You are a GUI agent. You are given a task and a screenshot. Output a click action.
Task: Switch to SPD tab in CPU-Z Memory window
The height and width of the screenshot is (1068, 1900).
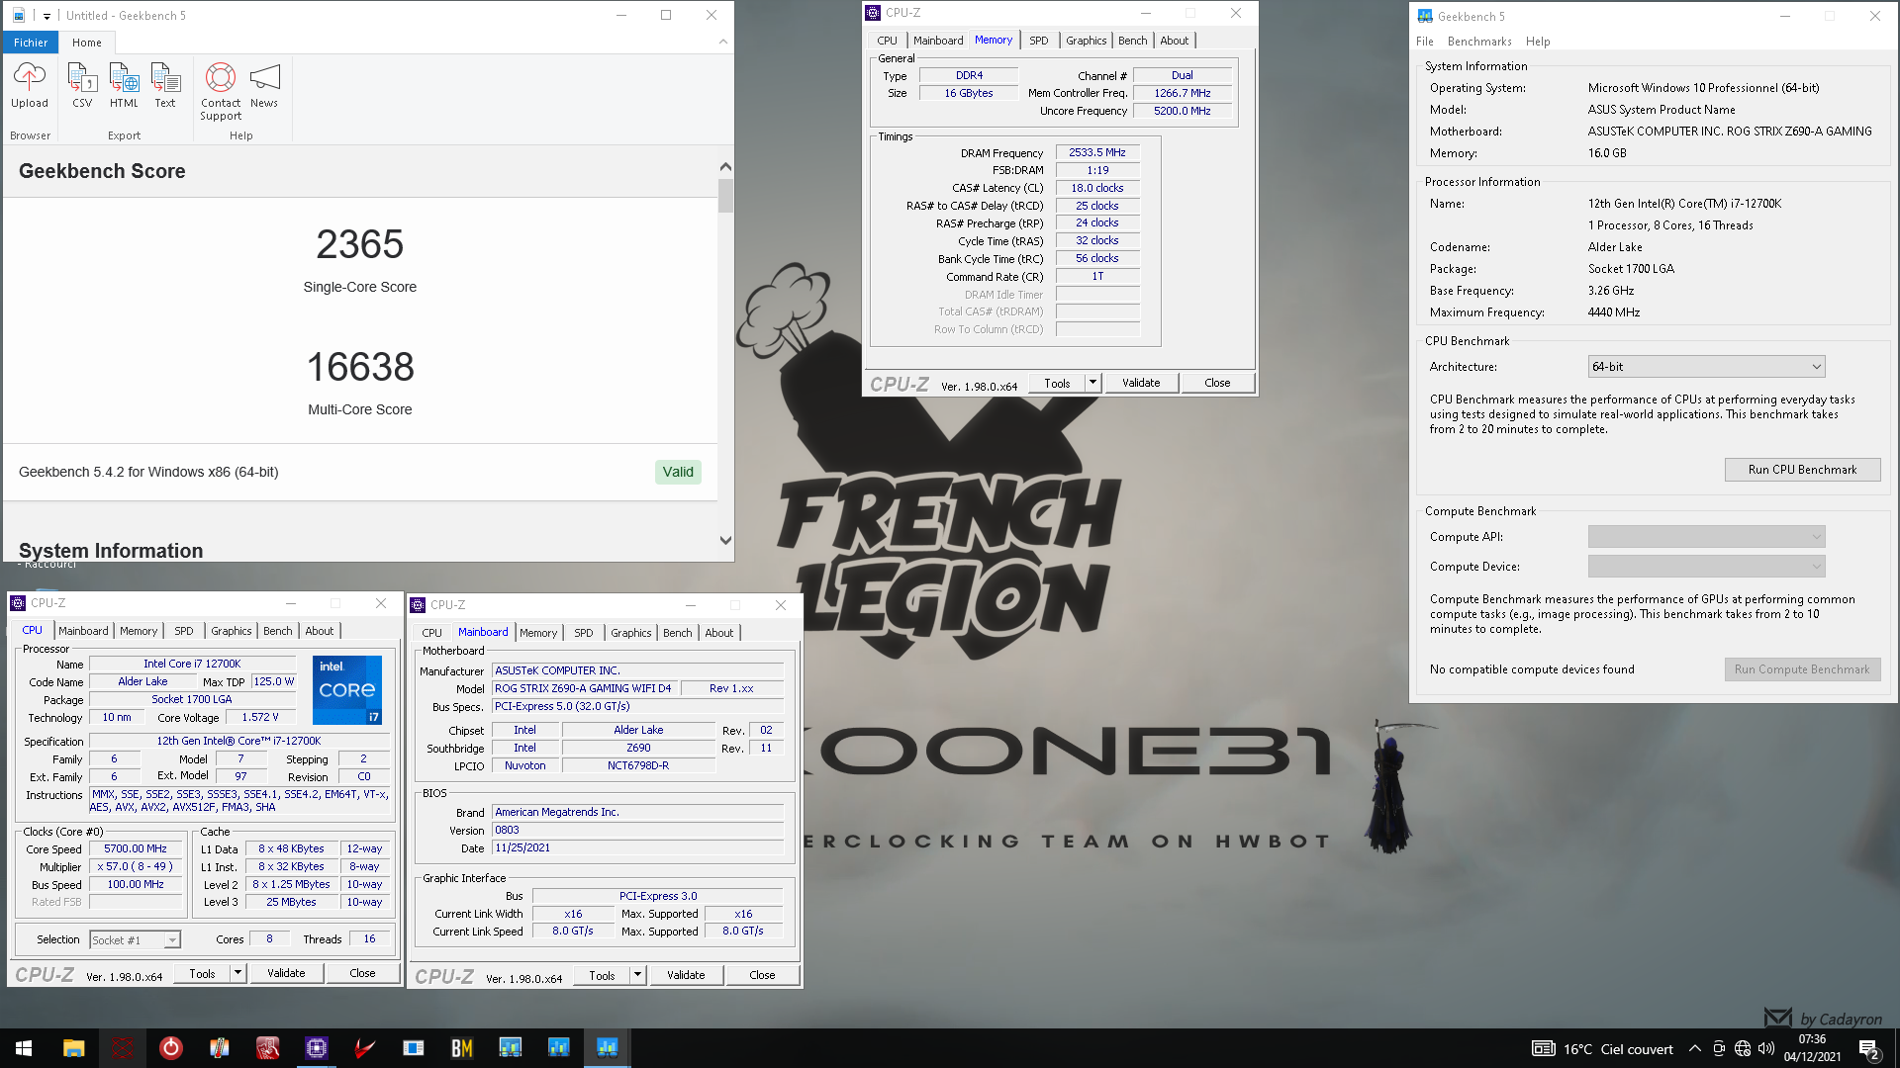click(x=1038, y=41)
